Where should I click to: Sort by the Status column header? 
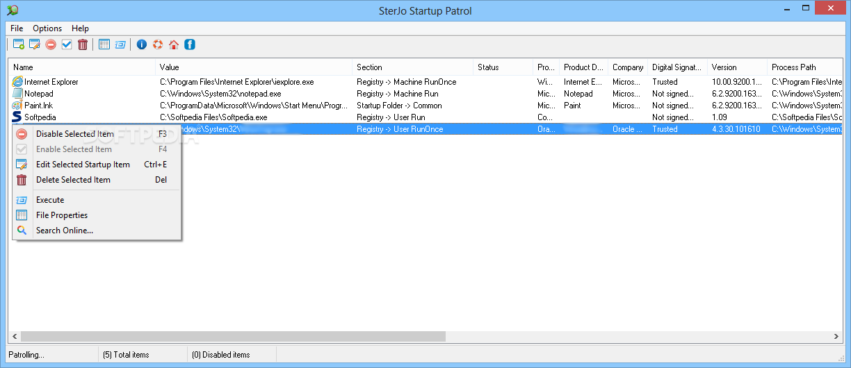pos(503,67)
